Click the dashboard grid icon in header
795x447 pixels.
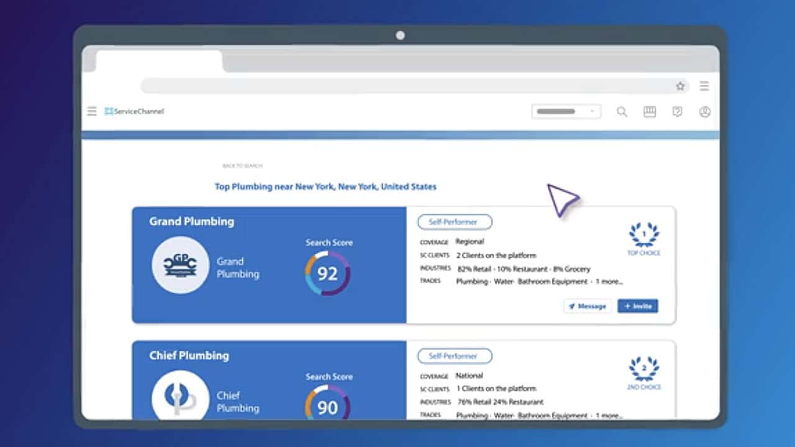click(650, 112)
